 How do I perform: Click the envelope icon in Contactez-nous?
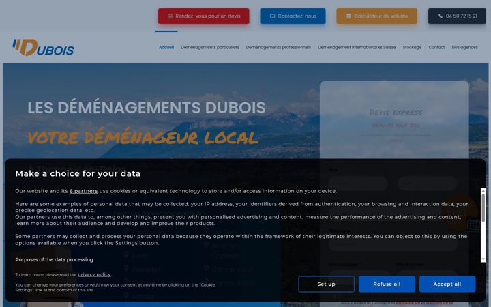tap(272, 16)
